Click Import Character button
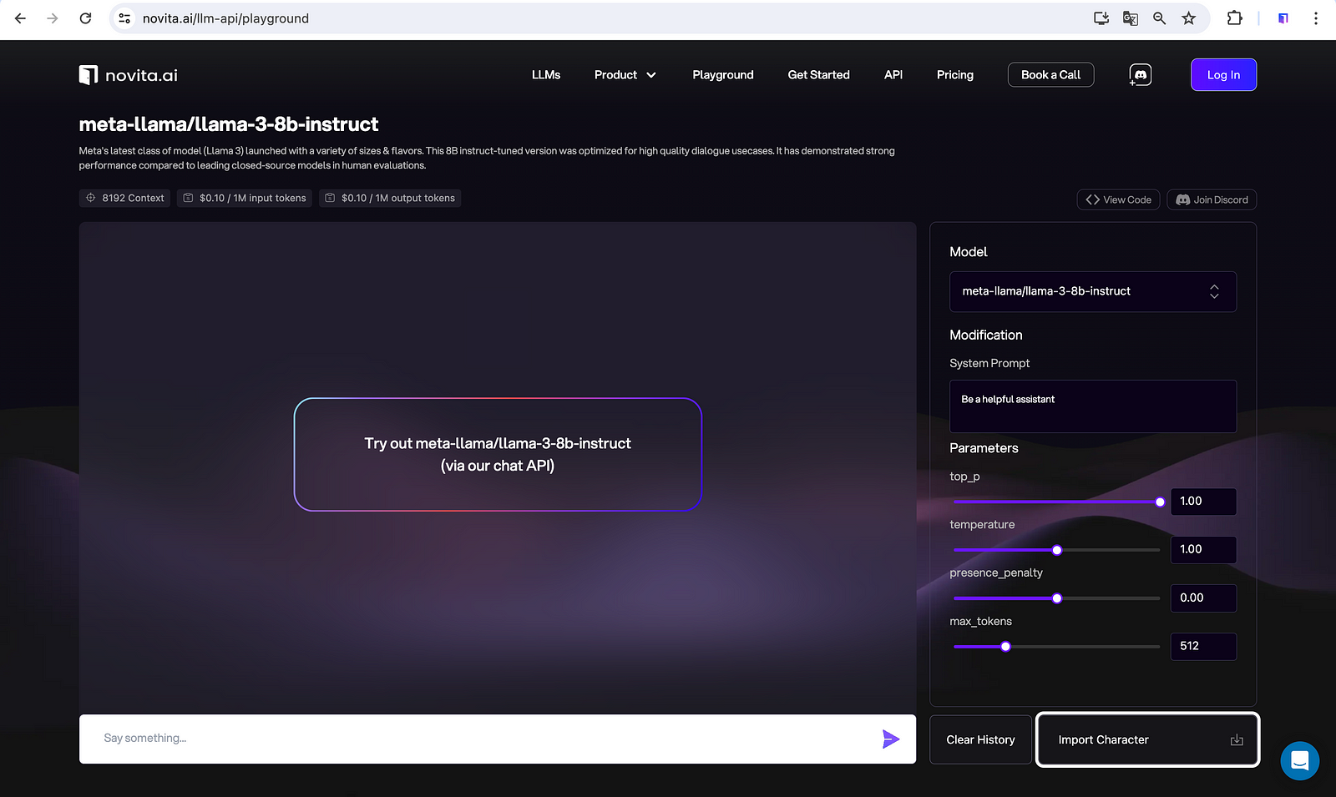The image size is (1336, 797). click(1148, 740)
